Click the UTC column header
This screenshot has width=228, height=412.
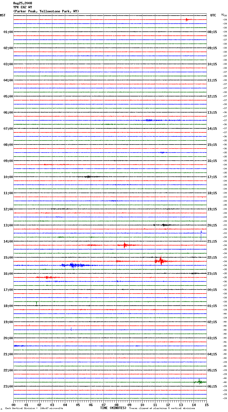point(213,15)
